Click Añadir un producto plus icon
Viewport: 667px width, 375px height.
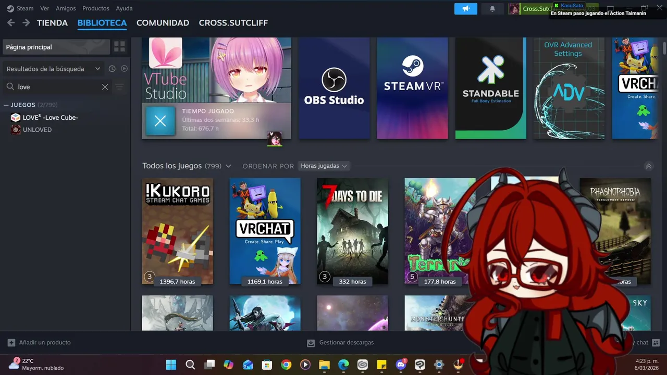click(x=11, y=343)
